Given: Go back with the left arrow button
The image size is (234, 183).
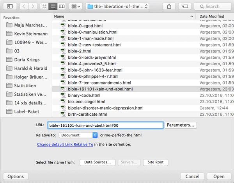Looking at the screenshot, I should 24,6.
